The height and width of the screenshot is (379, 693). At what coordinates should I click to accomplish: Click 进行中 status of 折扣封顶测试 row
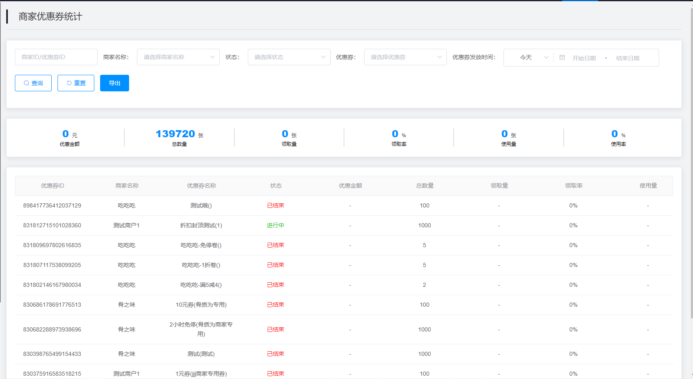pyautogui.click(x=276, y=225)
